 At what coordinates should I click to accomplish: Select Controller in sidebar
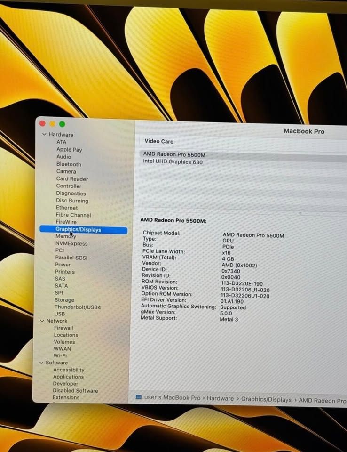tap(69, 186)
